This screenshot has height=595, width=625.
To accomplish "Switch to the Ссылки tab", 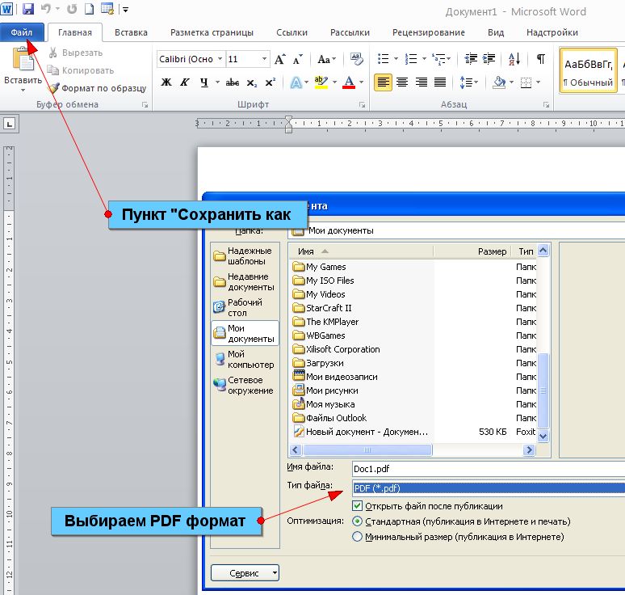I will click(292, 32).
